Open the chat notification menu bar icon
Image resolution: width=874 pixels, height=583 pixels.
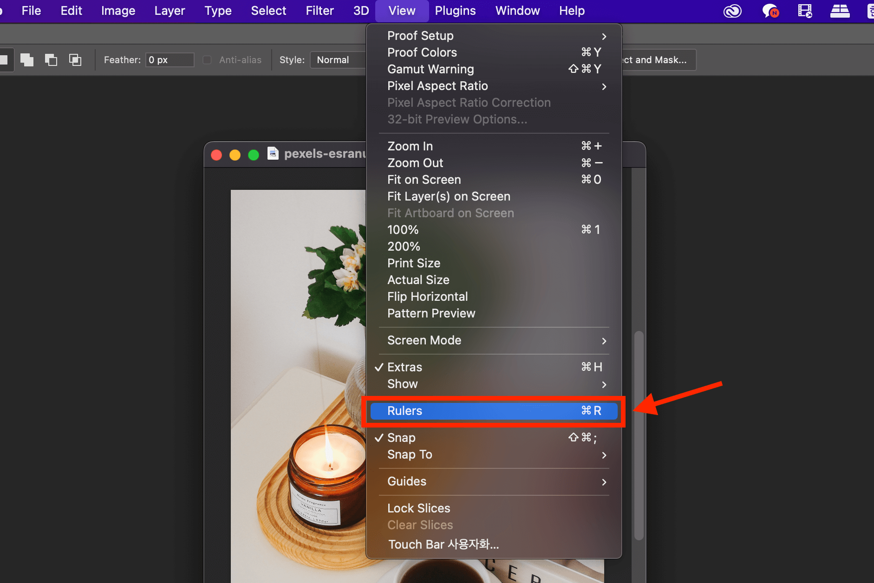(770, 11)
